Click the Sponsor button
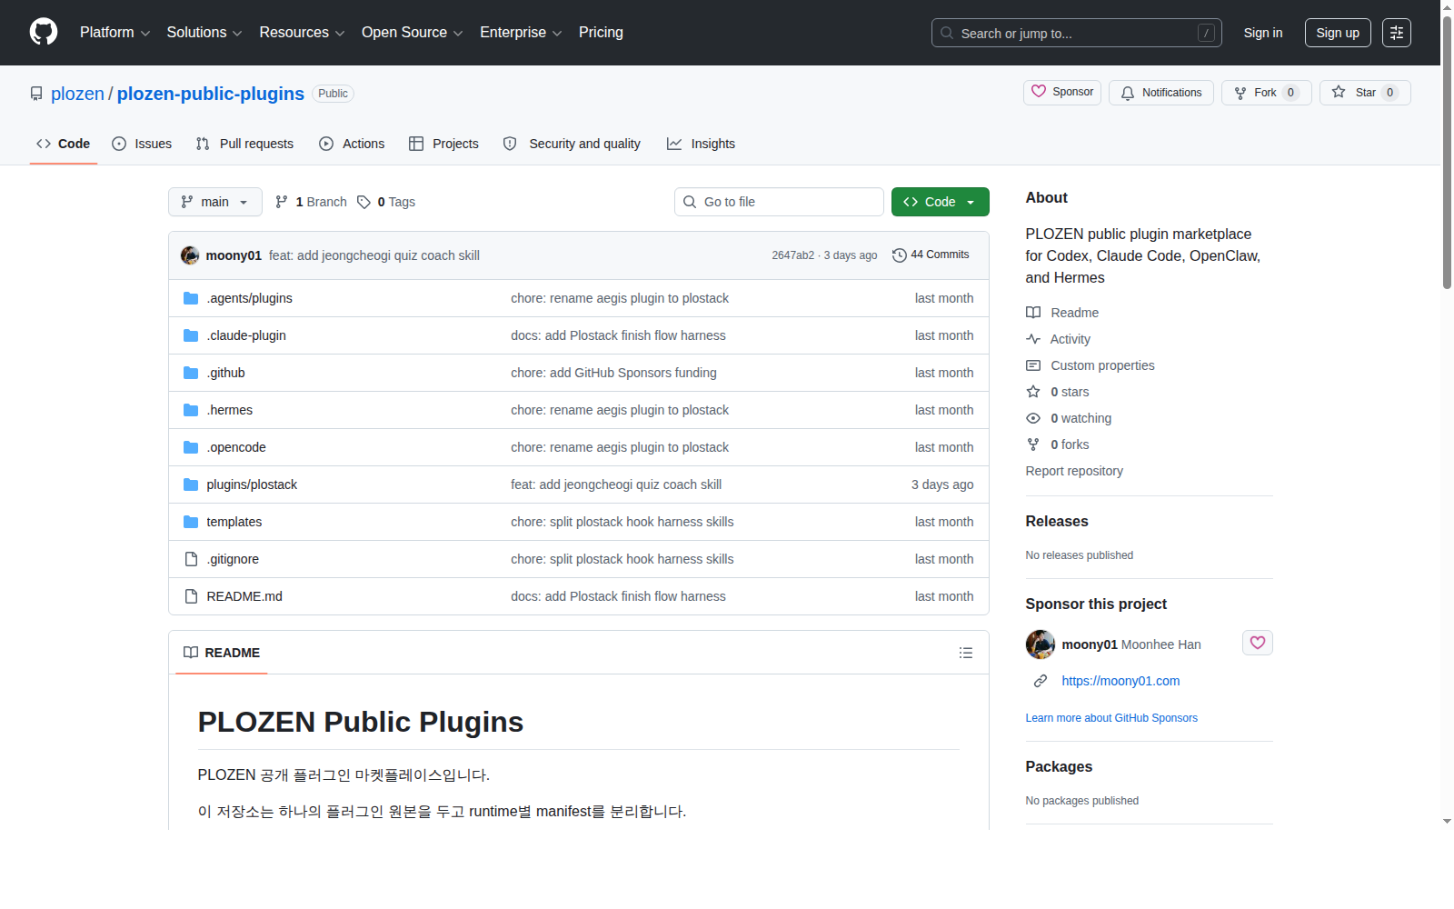The image size is (1454, 909). [x=1062, y=93]
